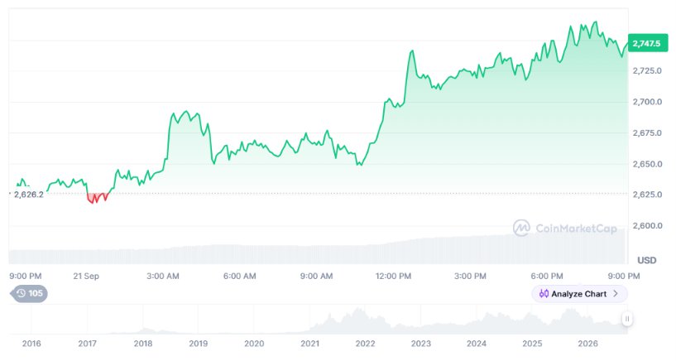Click the 21 Sep date axis label
The width and height of the screenshot is (676, 361).
point(86,276)
